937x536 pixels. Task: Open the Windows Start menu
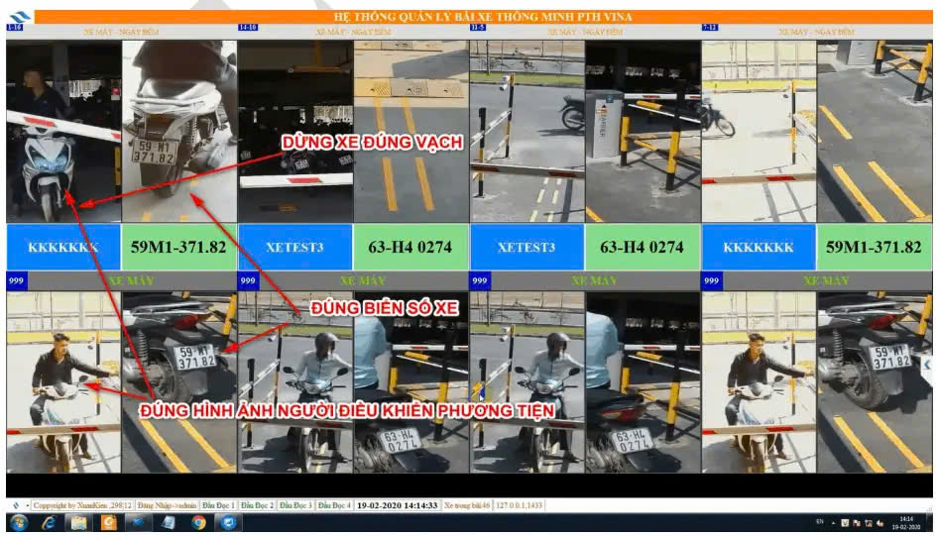point(19,522)
